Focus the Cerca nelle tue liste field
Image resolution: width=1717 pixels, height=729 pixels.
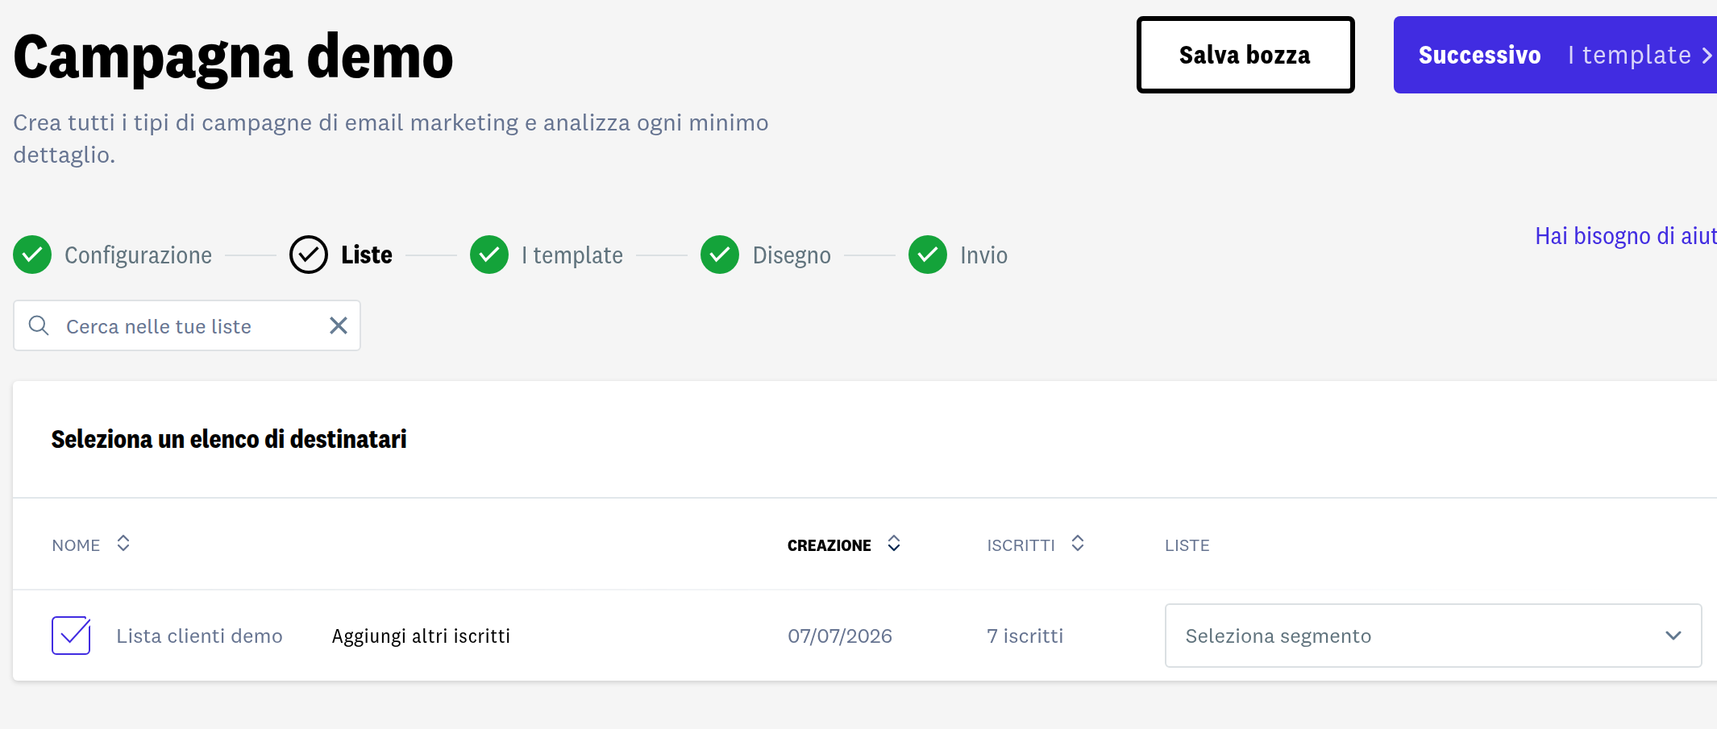[187, 325]
